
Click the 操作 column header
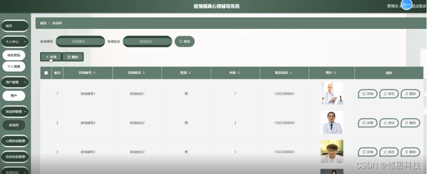389,73
